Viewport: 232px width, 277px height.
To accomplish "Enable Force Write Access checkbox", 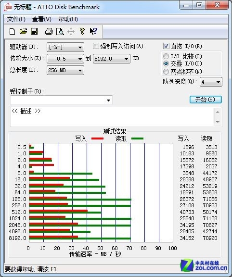I will pos(96,46).
